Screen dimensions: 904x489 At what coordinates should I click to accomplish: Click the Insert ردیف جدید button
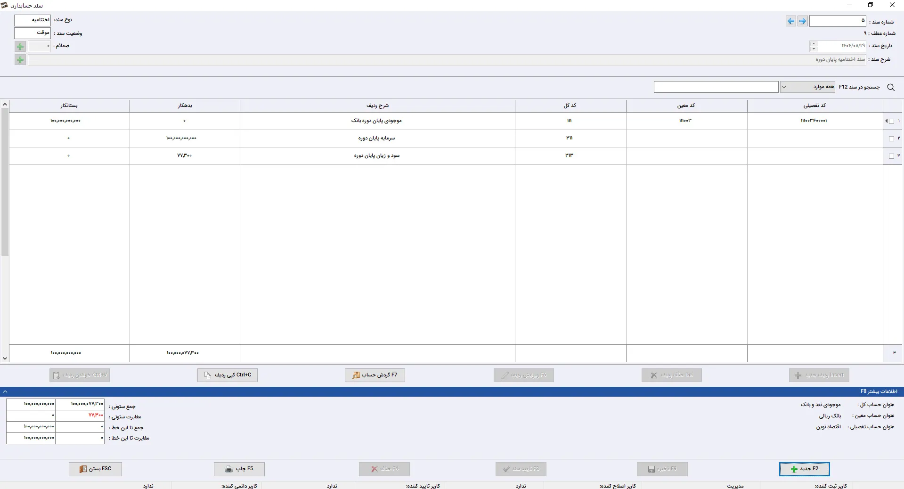pyautogui.click(x=819, y=375)
